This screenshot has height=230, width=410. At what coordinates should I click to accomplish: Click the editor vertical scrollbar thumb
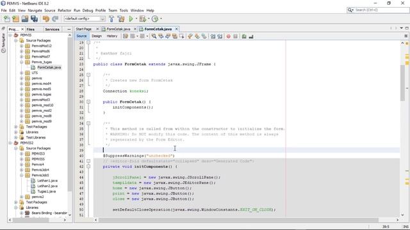pos(403,83)
